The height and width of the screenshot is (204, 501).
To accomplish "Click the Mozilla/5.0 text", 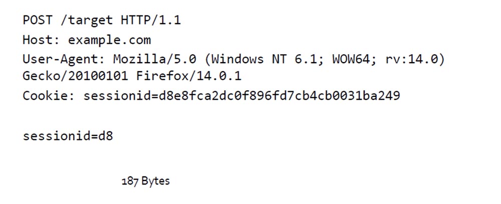I will [x=154, y=59].
